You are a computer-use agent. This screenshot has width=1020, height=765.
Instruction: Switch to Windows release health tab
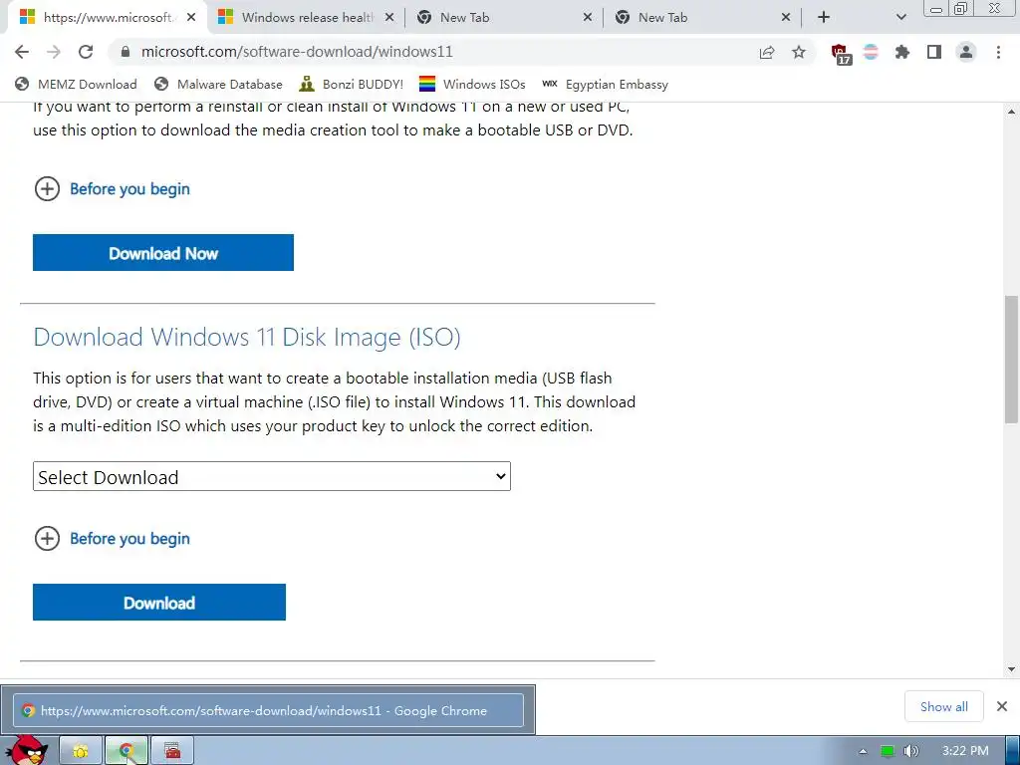306,18
